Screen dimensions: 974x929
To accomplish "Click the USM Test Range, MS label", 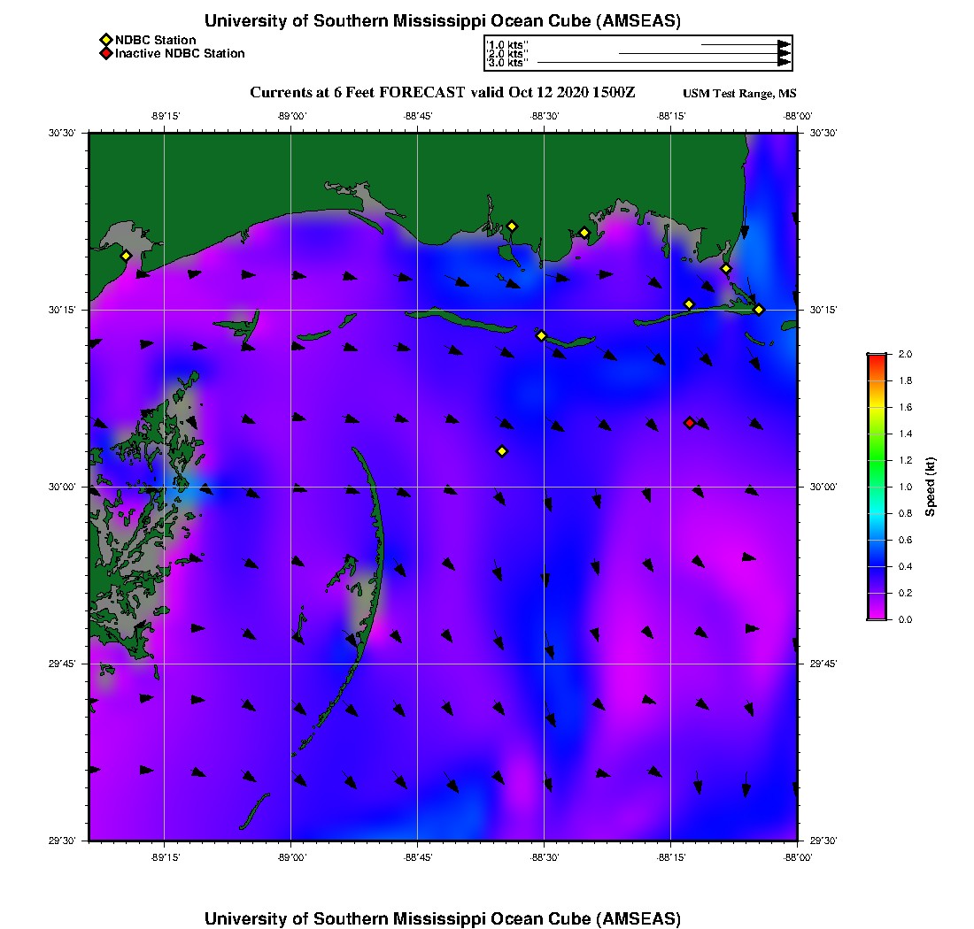I will click(x=739, y=94).
